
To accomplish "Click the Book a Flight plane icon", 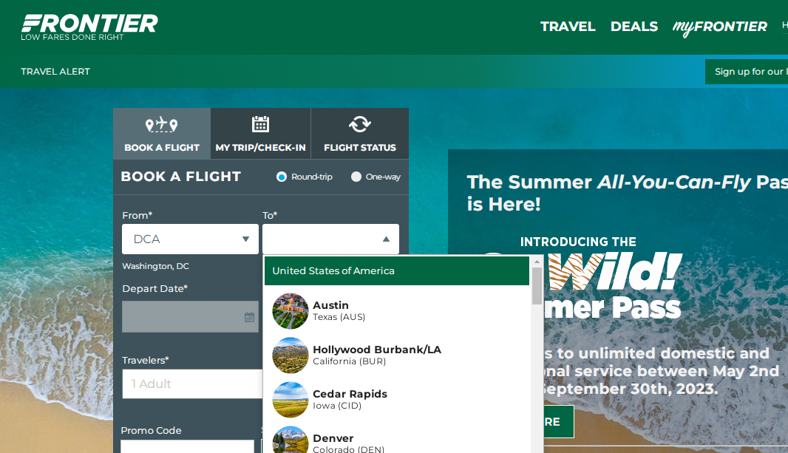I will (161, 125).
